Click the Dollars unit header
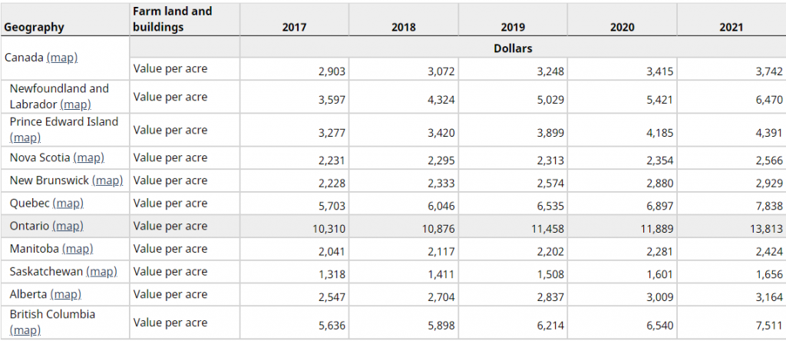 pyautogui.click(x=513, y=48)
